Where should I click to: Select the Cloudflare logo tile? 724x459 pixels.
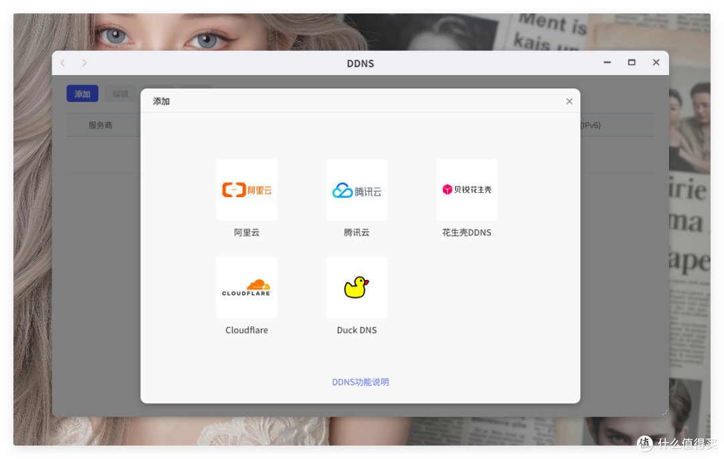pyautogui.click(x=247, y=287)
